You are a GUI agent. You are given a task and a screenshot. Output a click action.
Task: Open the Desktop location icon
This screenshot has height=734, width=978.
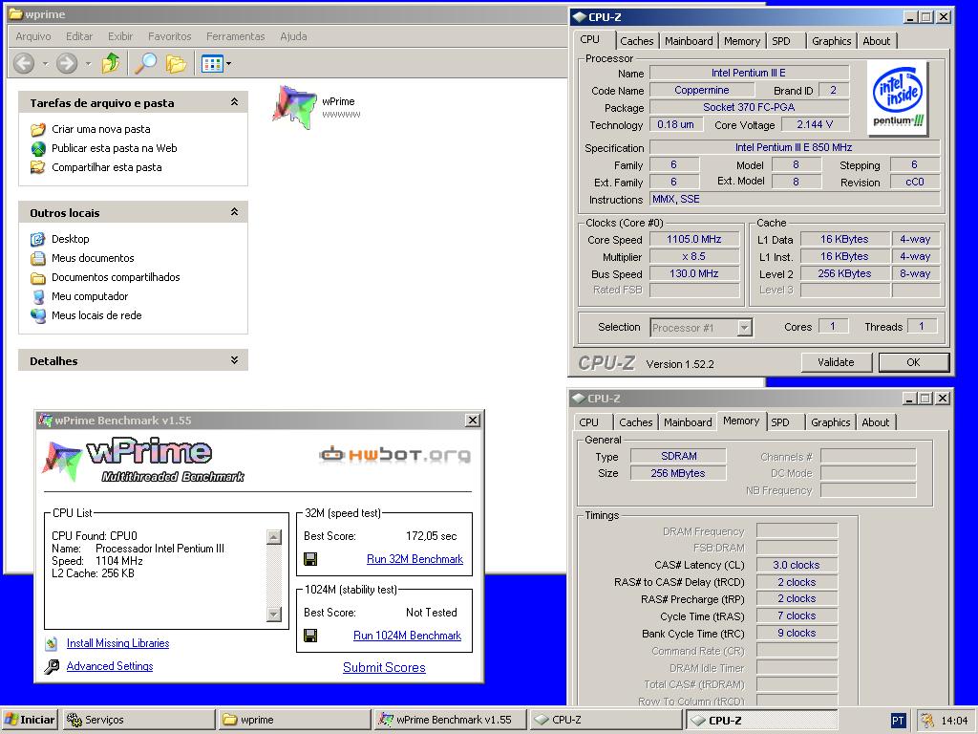click(38, 239)
